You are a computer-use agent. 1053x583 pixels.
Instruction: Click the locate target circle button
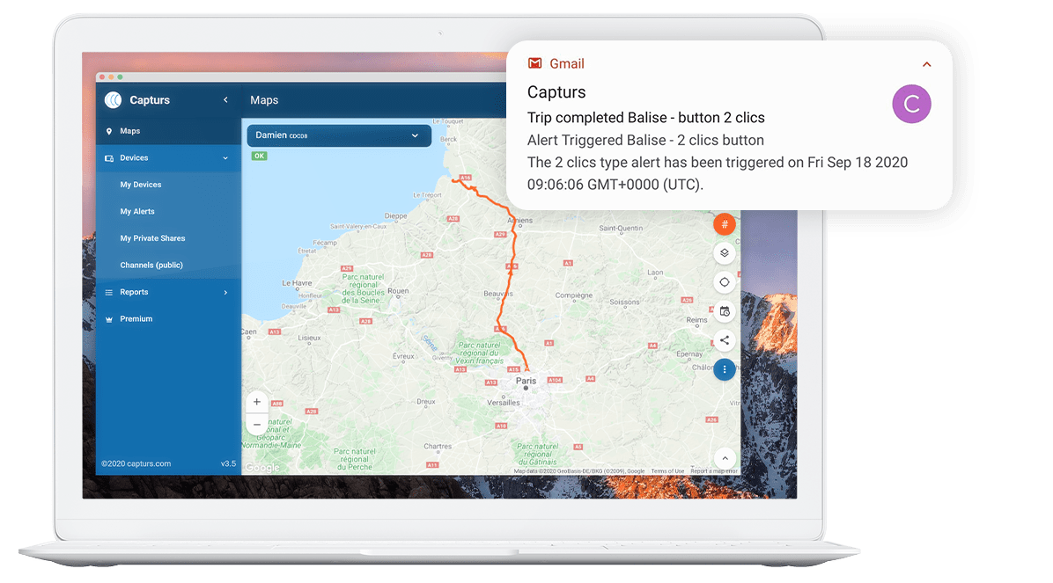point(724,282)
